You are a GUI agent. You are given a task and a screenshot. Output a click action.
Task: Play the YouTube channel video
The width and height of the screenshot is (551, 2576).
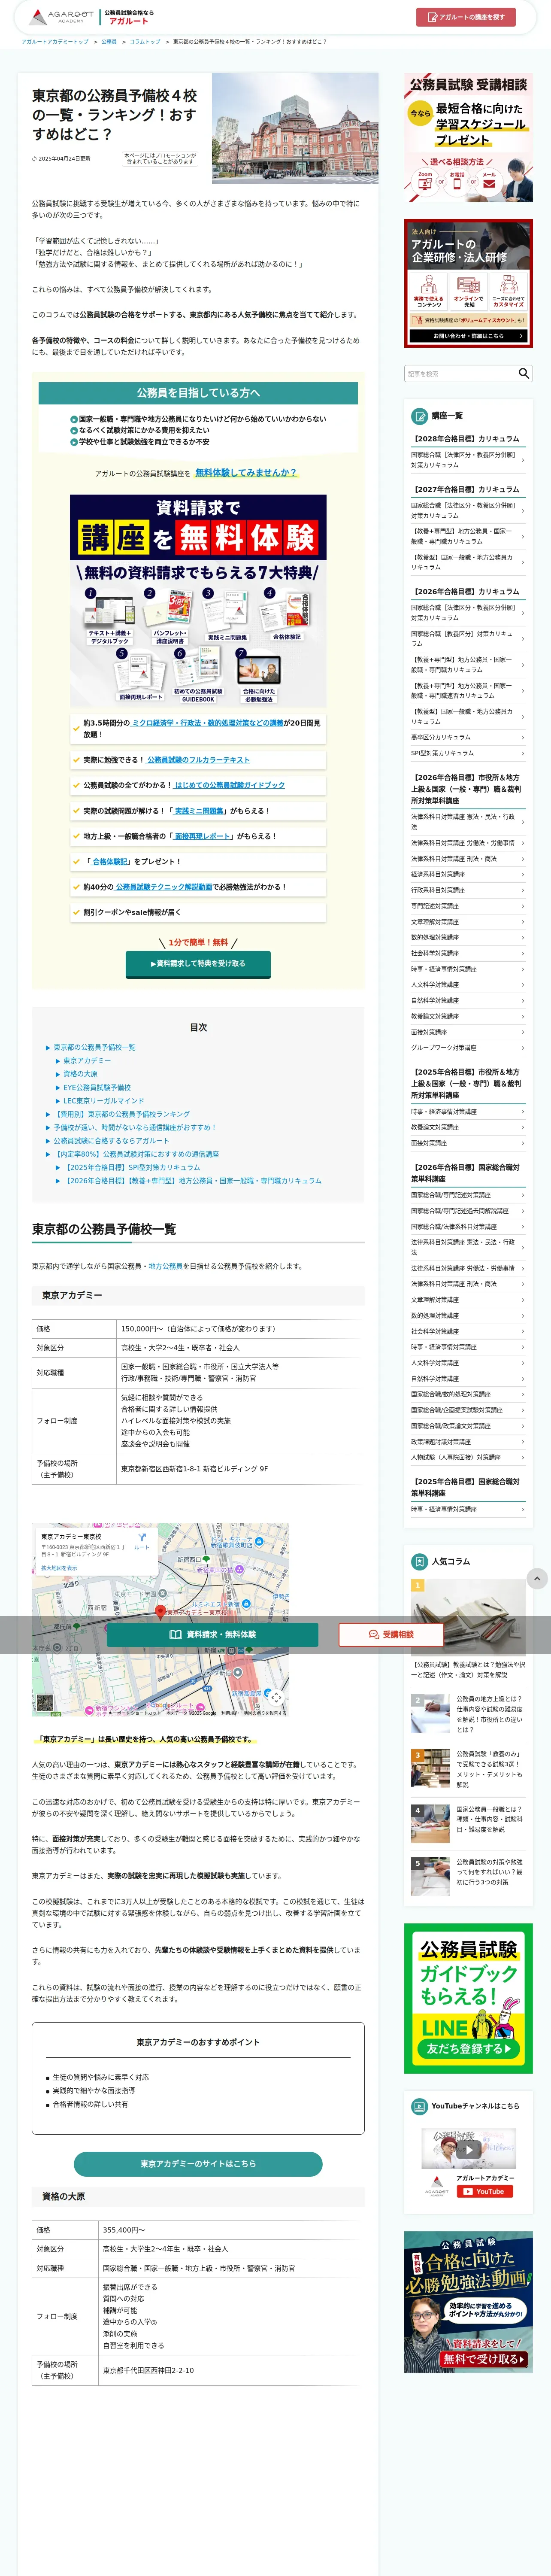pyautogui.click(x=469, y=2149)
